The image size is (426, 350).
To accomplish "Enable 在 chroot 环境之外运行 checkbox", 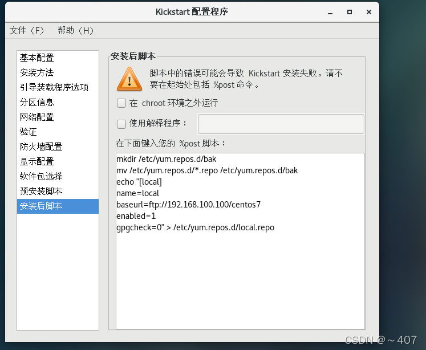I will coord(121,103).
